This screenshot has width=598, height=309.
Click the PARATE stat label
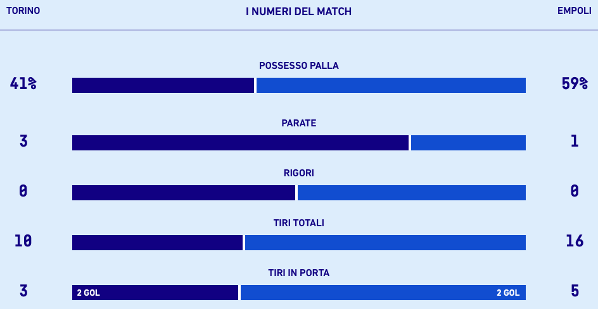click(x=299, y=123)
